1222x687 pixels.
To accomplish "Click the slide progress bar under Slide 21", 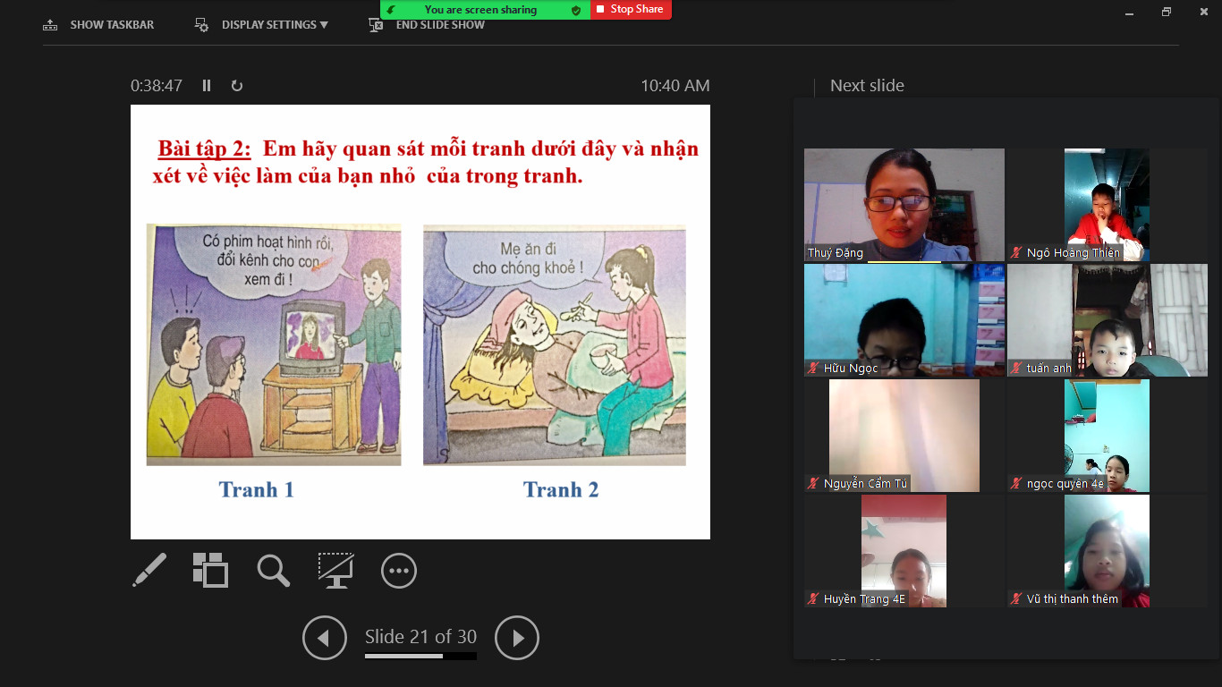I will (420, 657).
